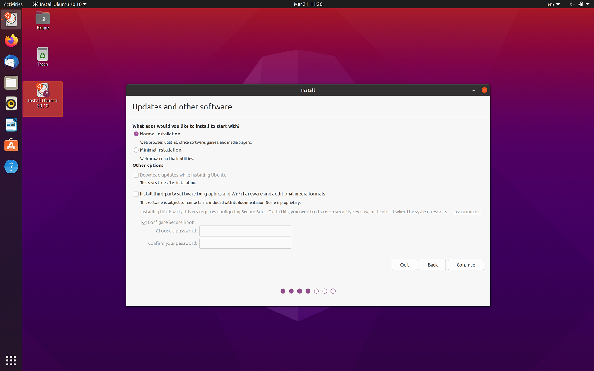The image size is (594, 371).
Task: Launch Rhythmbox music player
Action: click(x=11, y=103)
